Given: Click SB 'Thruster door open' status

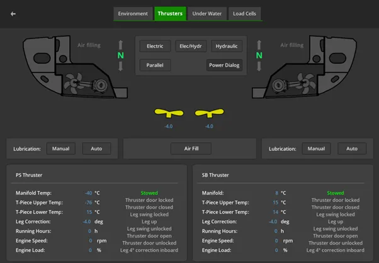Looking at the screenshot, I should click(336, 236).
